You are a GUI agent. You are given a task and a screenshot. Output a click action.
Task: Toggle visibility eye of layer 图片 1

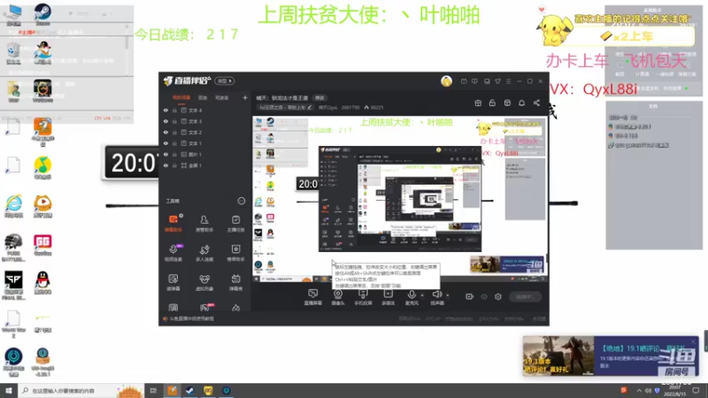pyautogui.click(x=165, y=154)
